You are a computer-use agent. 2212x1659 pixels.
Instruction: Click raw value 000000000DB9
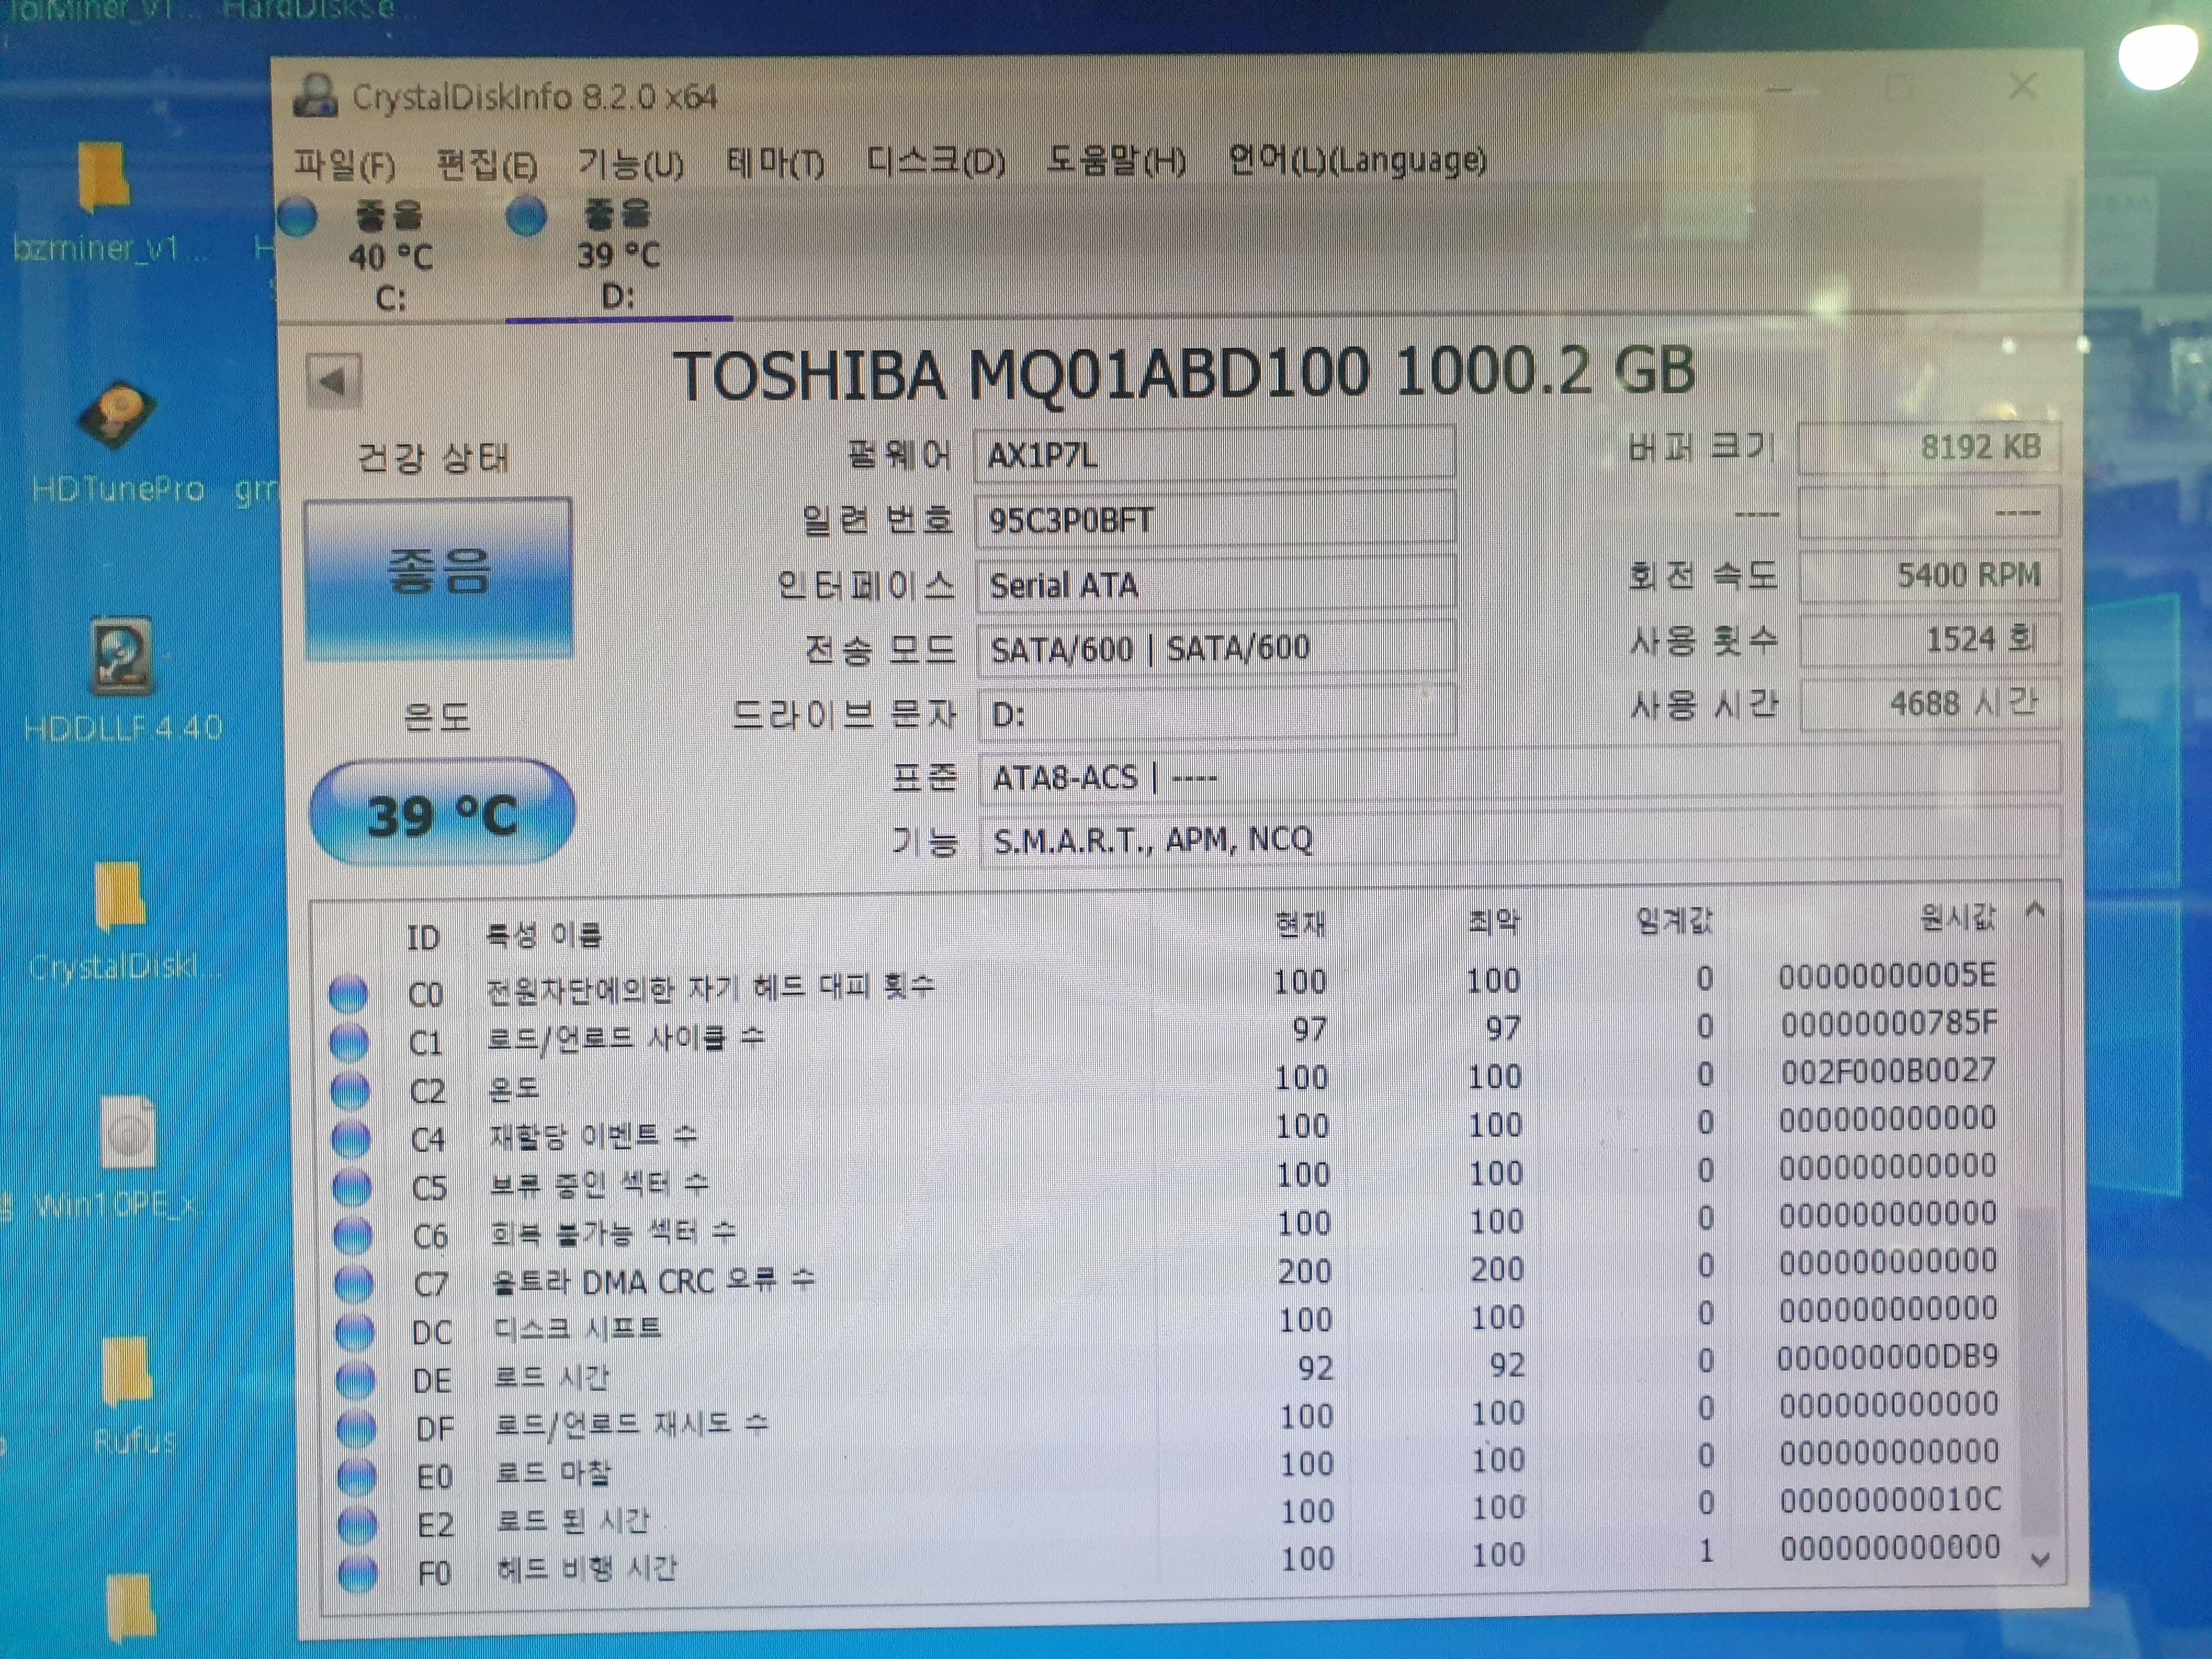1887,1357
